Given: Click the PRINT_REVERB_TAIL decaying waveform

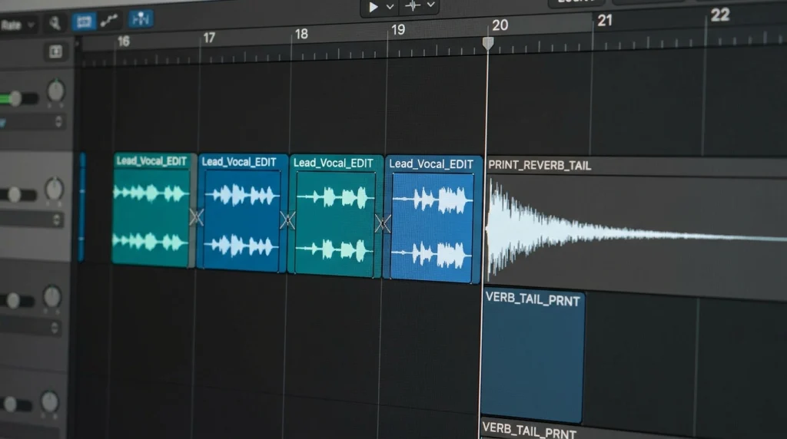Looking at the screenshot, I should pyautogui.click(x=636, y=230).
